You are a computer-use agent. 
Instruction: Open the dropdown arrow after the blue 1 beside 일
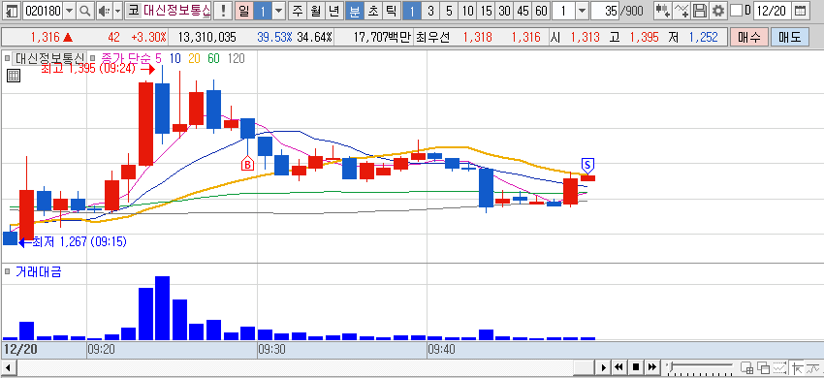tap(279, 10)
